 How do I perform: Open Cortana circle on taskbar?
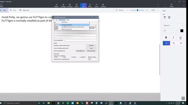39,103
